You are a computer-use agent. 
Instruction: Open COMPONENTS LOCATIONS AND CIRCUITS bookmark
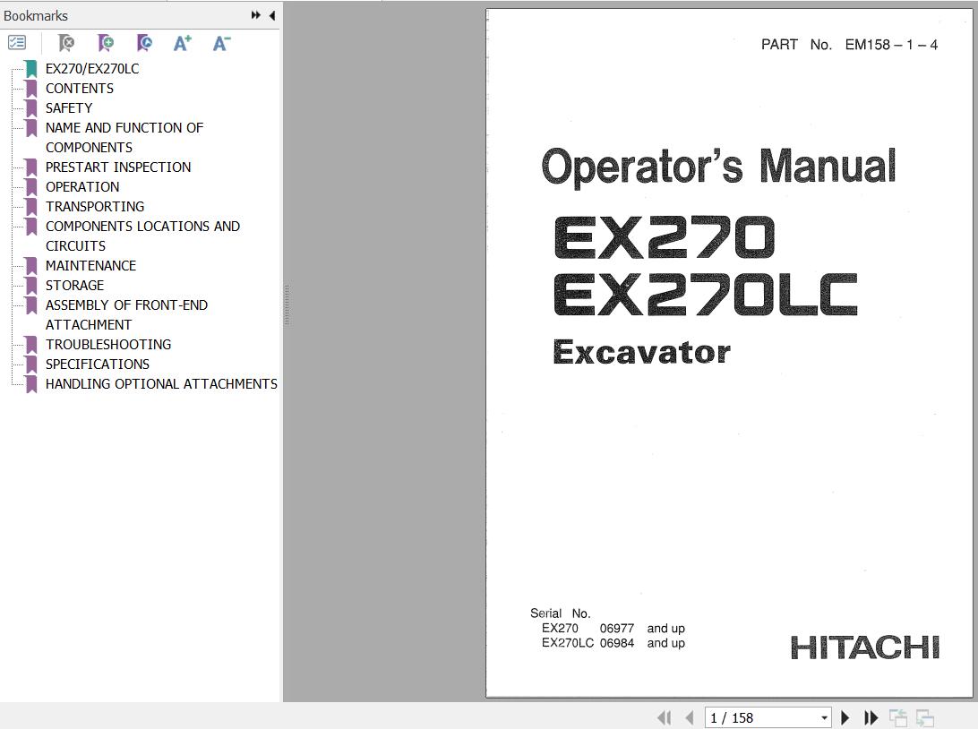142,236
